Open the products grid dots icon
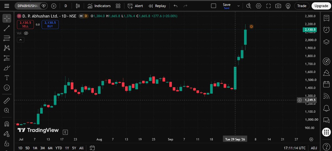This screenshot has width=332, height=151. [x=326, y=132]
